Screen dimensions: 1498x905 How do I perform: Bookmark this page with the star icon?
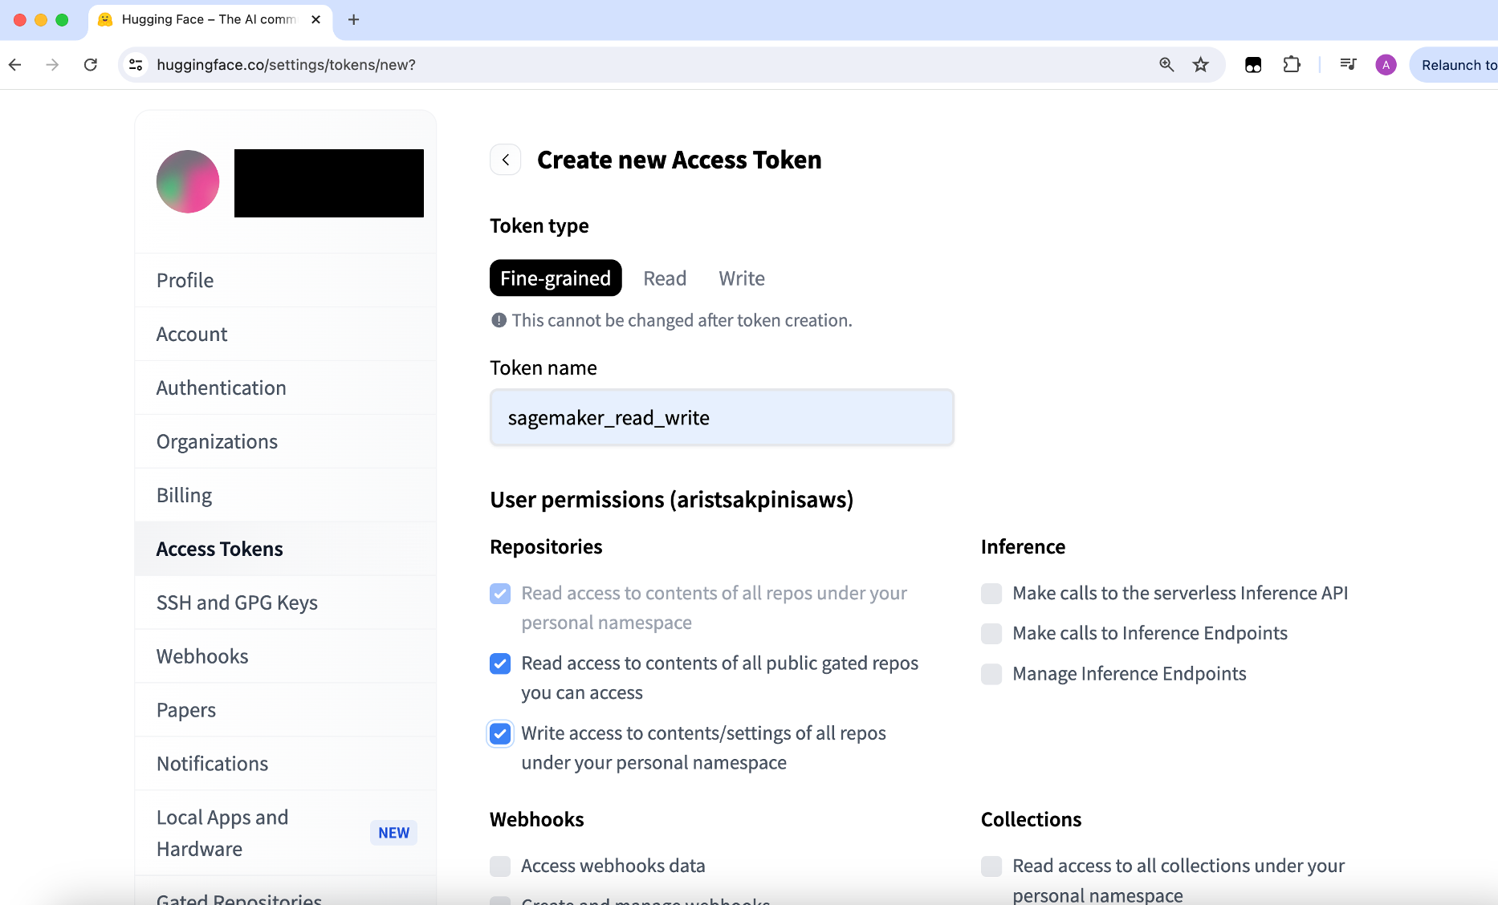point(1200,65)
